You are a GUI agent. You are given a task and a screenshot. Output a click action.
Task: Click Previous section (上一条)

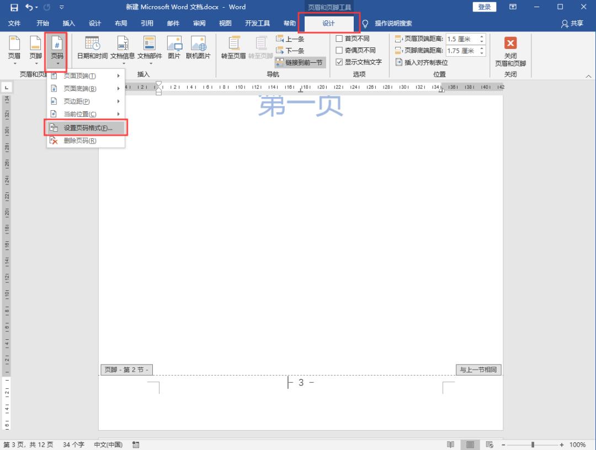pos(290,39)
